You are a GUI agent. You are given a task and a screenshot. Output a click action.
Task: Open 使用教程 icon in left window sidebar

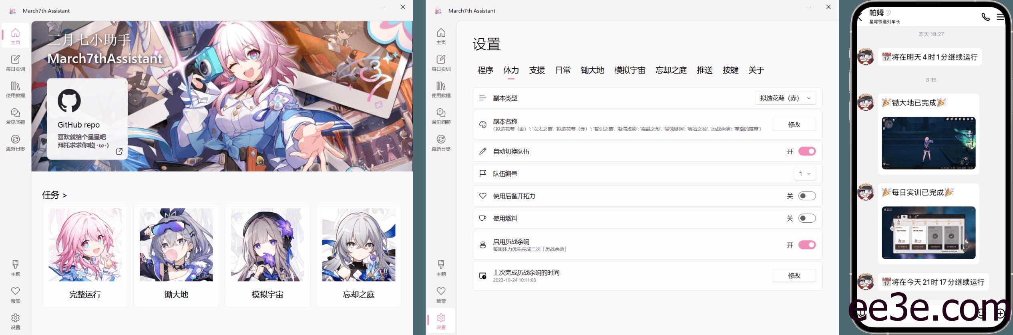pos(15,89)
